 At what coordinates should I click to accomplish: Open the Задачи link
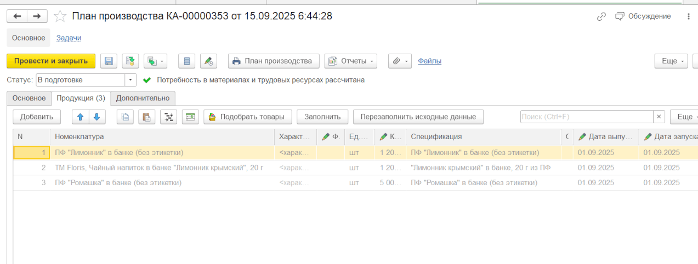point(69,38)
